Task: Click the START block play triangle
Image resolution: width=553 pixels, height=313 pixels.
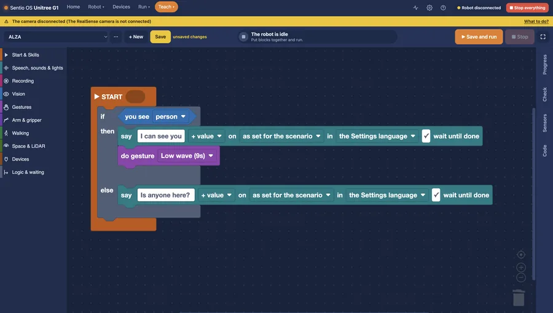Action: [96, 97]
